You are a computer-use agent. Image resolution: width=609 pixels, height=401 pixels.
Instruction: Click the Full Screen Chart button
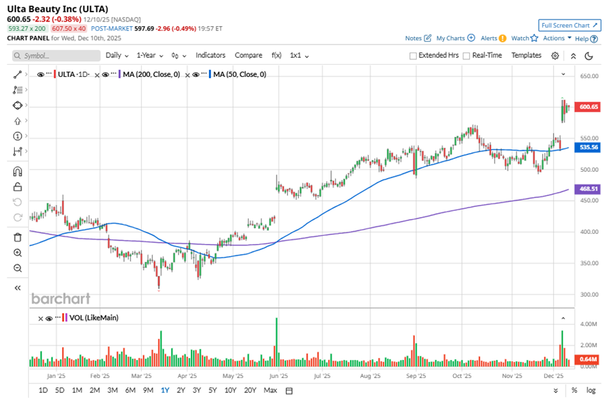pos(569,26)
